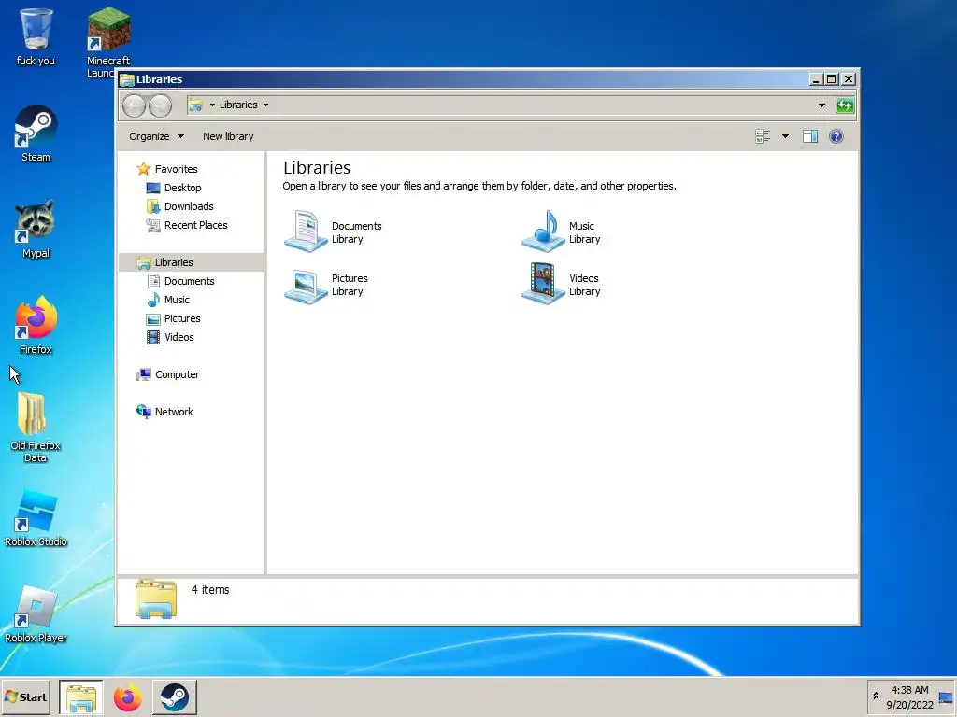The width and height of the screenshot is (957, 717).
Task: Click Libraries breadcrumb in address bar
Action: (x=238, y=105)
